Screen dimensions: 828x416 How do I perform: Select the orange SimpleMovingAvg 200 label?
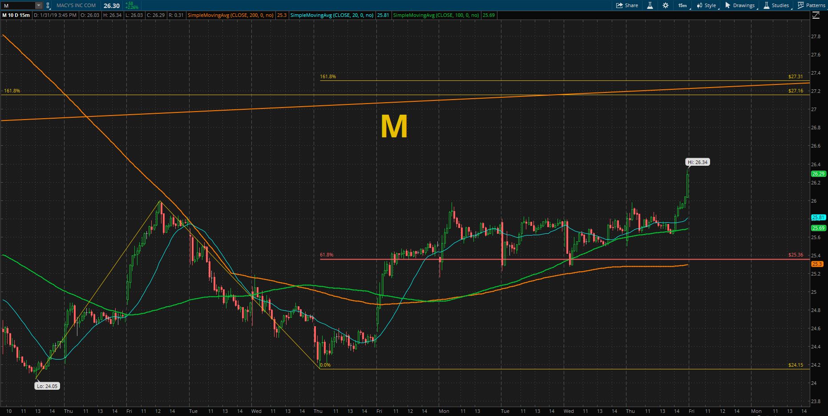click(230, 15)
